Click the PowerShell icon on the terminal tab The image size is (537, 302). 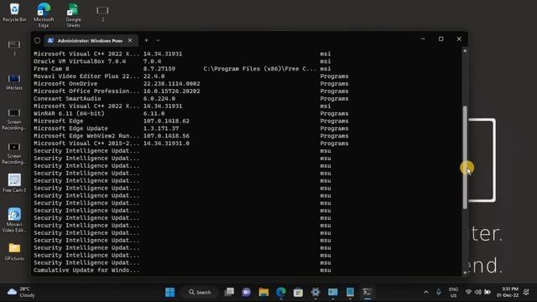(x=50, y=40)
